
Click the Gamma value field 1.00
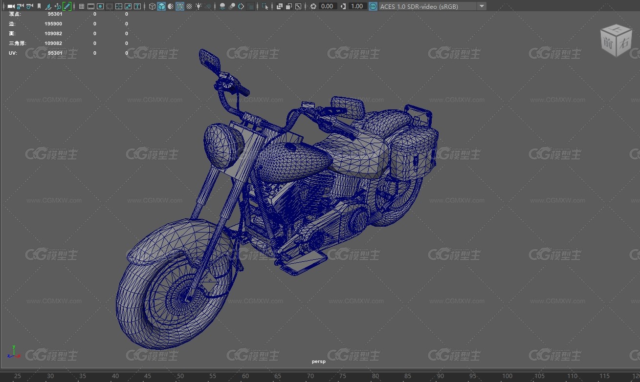coord(357,6)
